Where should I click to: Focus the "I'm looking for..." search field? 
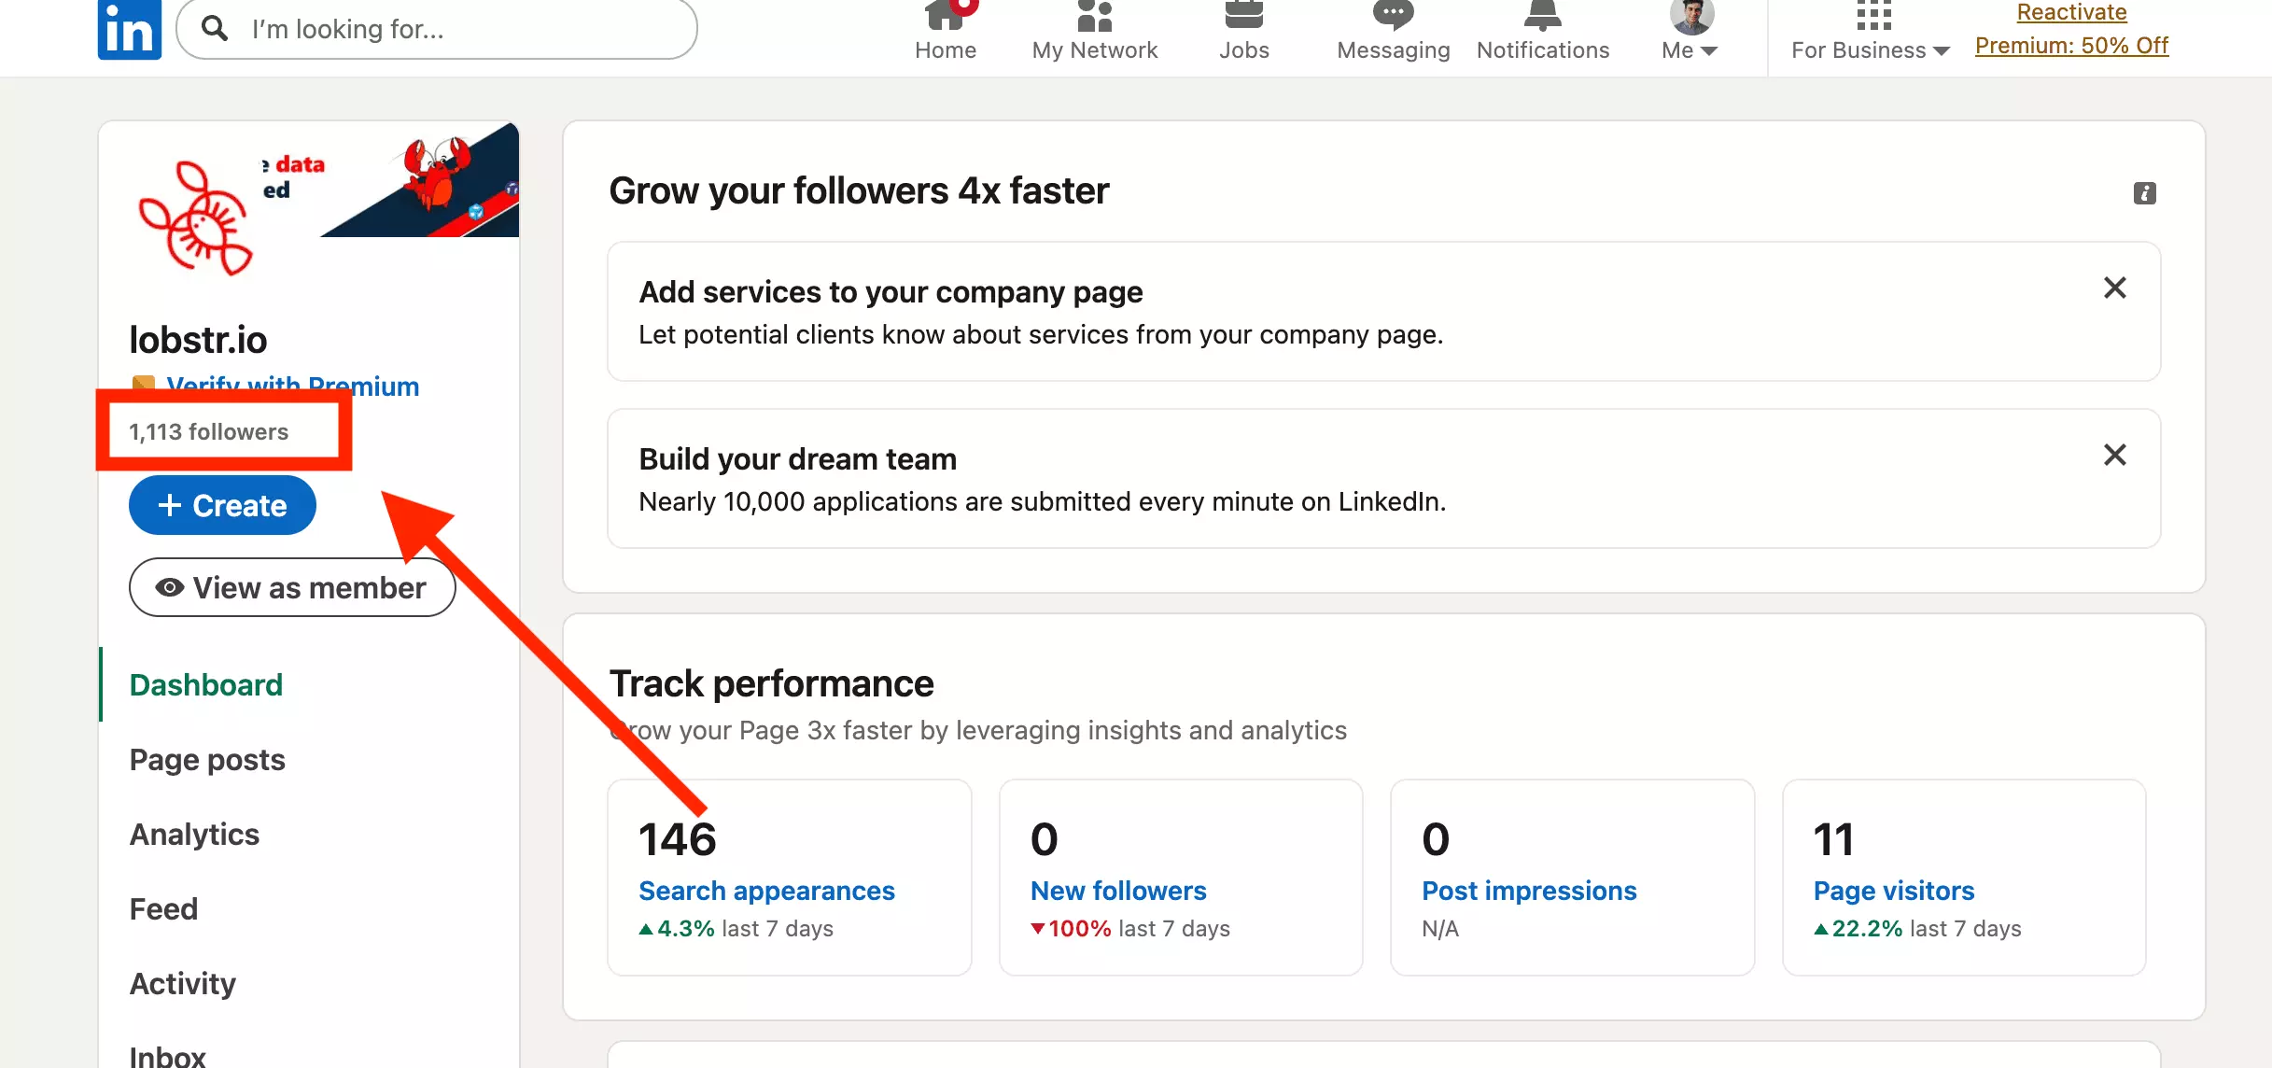coord(437,29)
